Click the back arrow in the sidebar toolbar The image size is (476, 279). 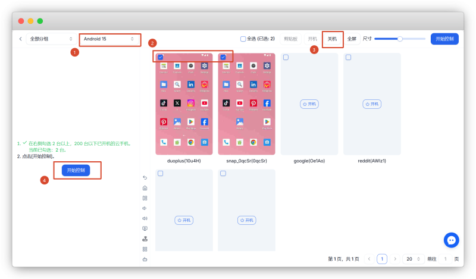click(x=145, y=178)
